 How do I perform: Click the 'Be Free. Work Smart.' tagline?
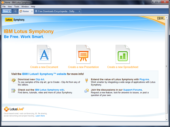tap(24, 37)
